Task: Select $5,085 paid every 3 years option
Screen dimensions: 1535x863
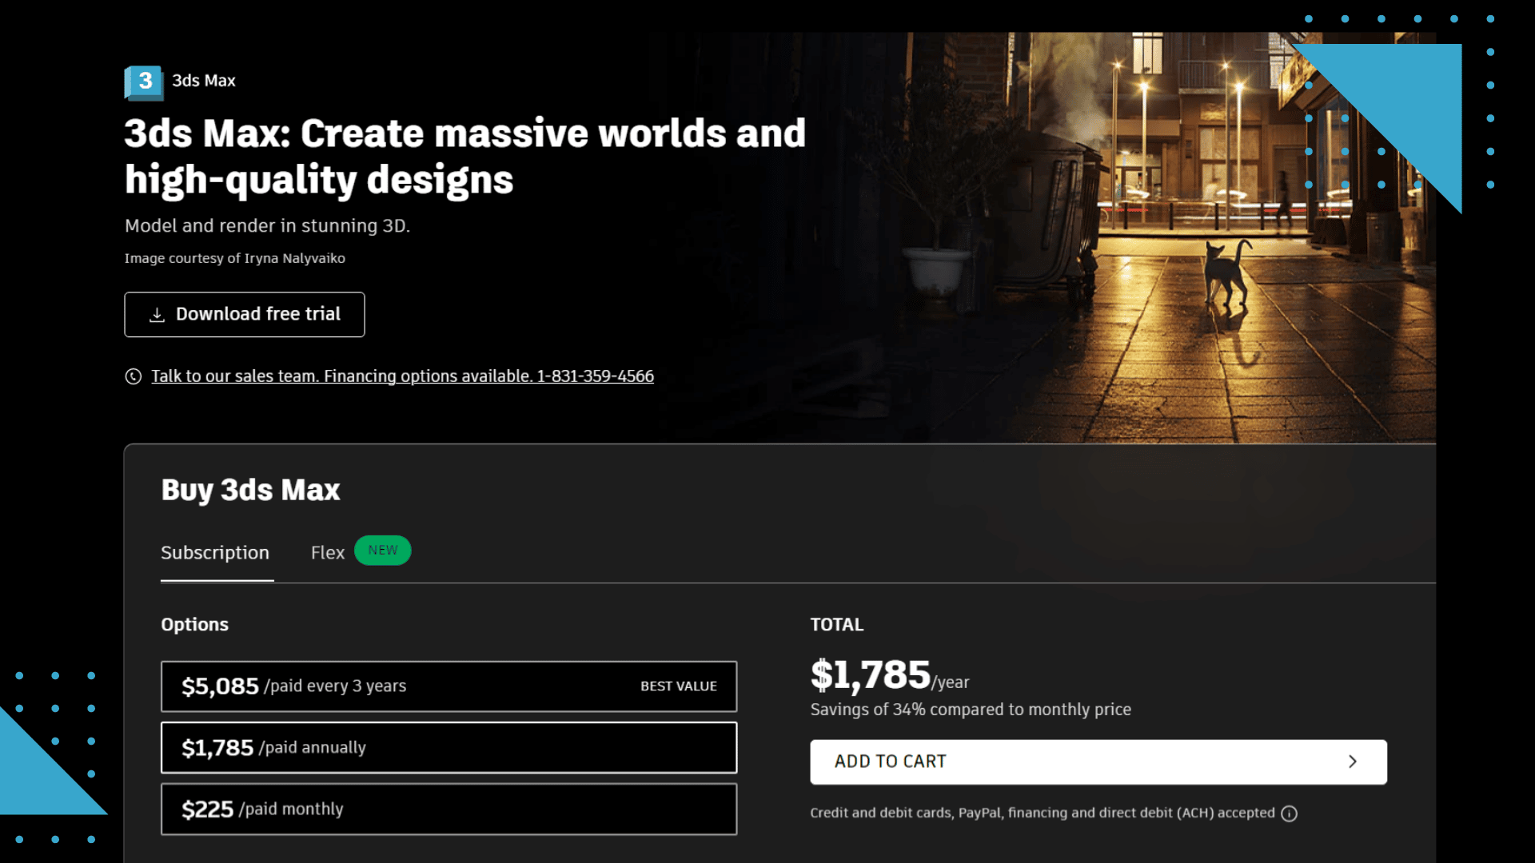Action: [x=449, y=686]
